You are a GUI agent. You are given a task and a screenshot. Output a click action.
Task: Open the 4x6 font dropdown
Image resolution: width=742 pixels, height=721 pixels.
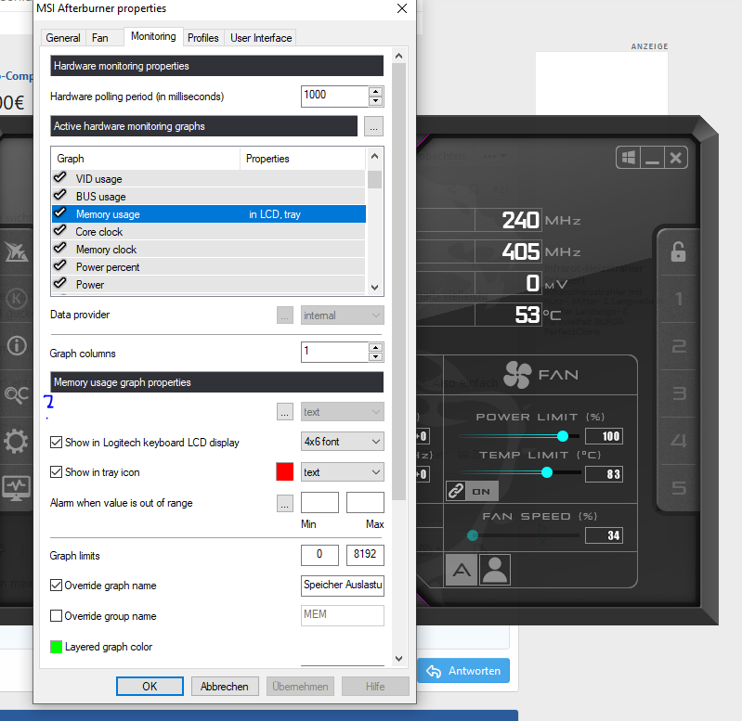coord(342,442)
